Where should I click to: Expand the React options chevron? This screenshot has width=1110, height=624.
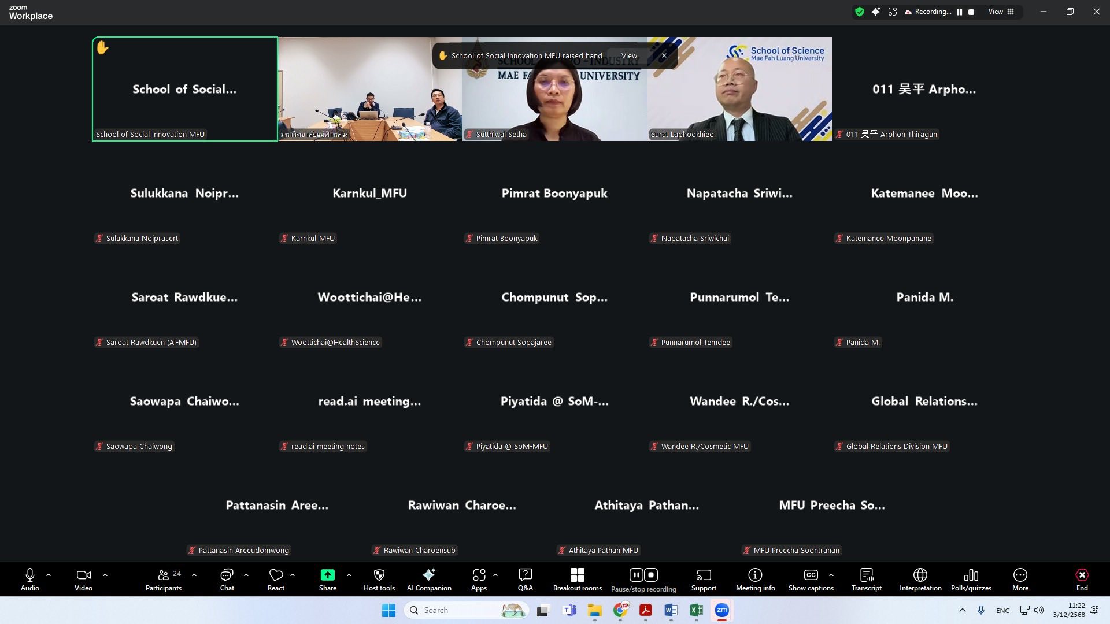[293, 575]
